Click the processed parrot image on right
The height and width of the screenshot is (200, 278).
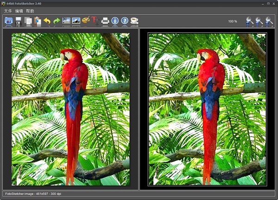[x=207, y=109]
